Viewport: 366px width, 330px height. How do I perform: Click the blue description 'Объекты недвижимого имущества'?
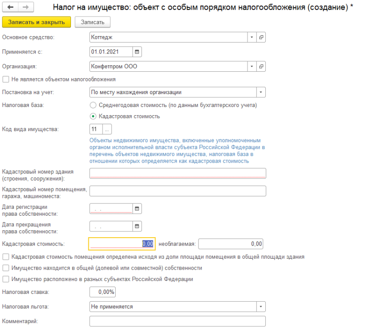click(x=177, y=151)
